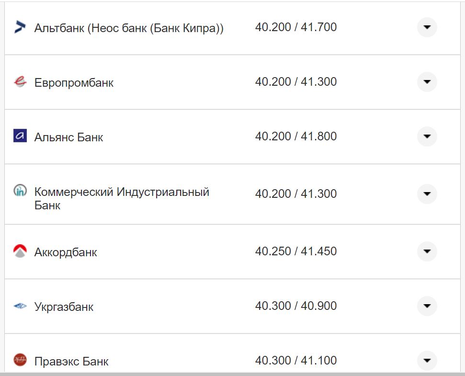Open the Правэкс Банк dropdown arrow

(426, 361)
